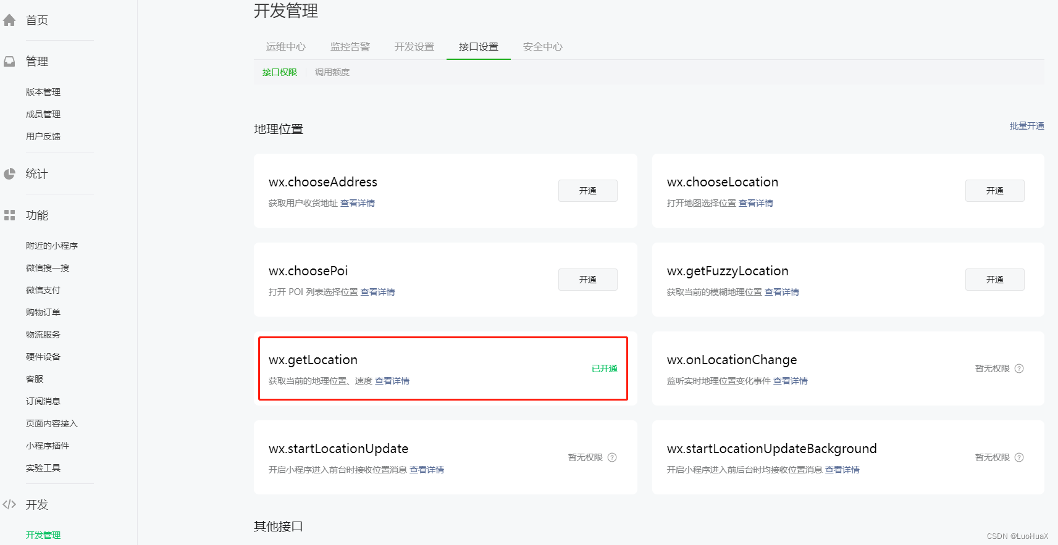
Task: Click the home icon beside 首页
Action: [9, 20]
